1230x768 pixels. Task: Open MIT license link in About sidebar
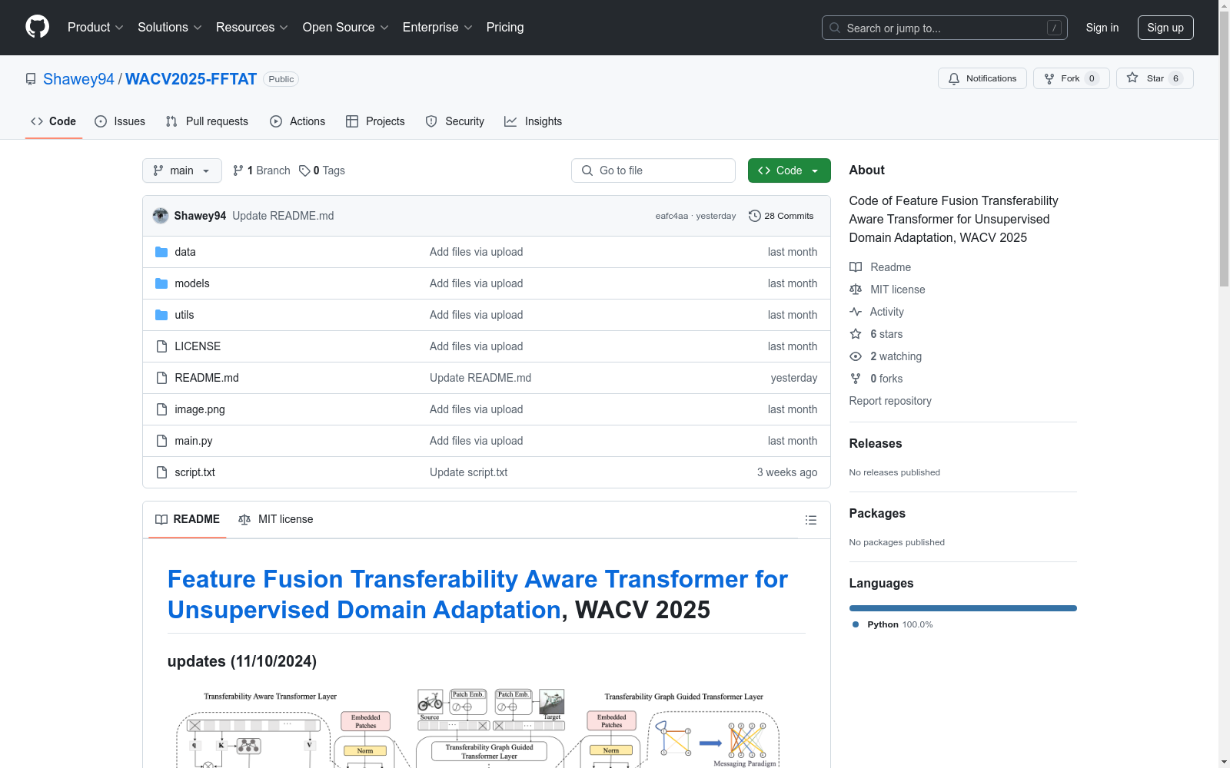(887, 290)
